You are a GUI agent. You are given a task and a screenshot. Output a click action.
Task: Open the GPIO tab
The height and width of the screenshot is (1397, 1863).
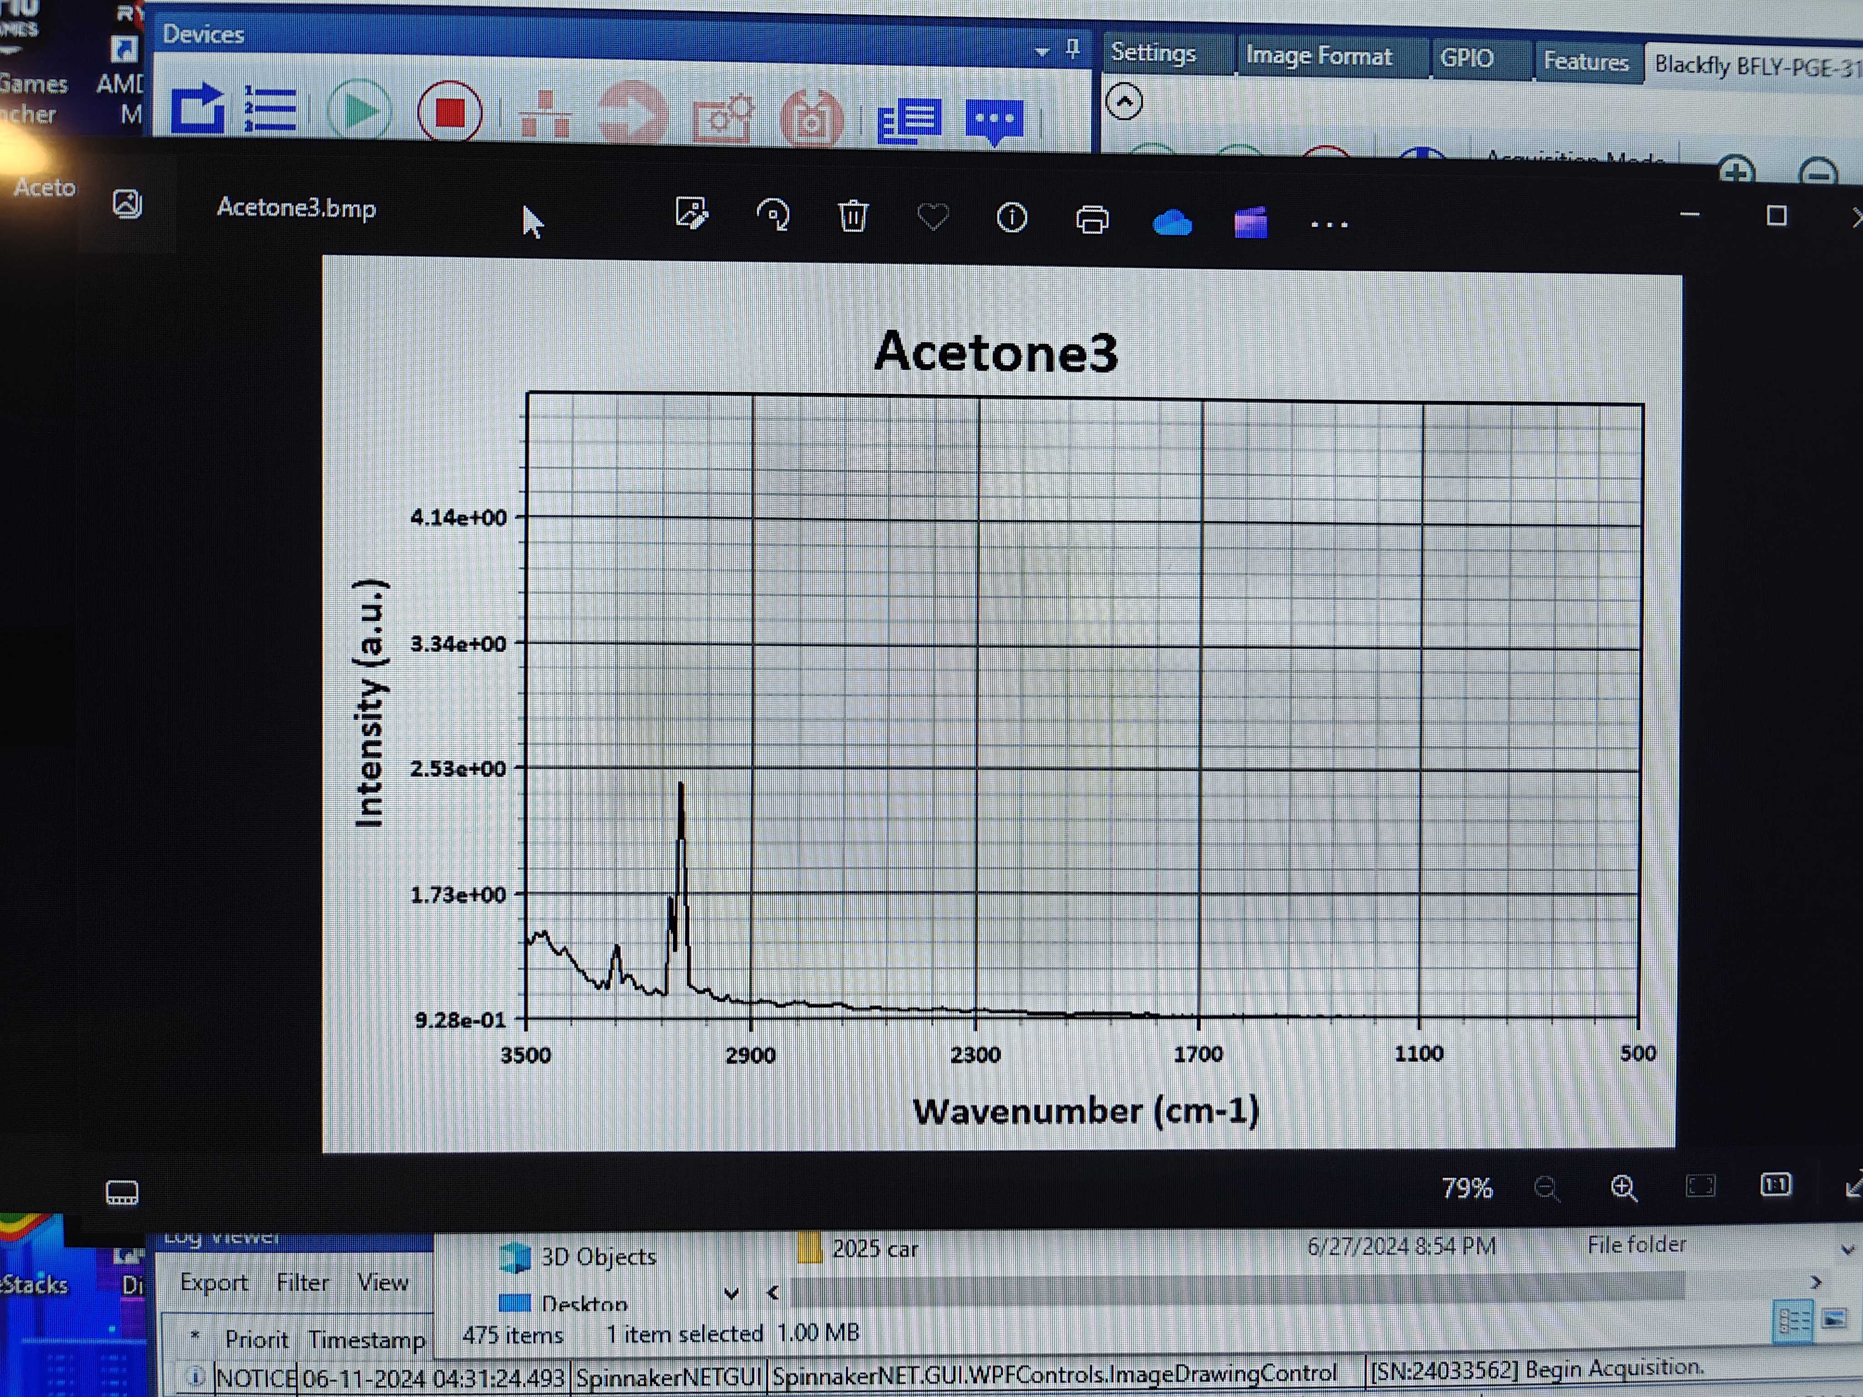point(1466,59)
